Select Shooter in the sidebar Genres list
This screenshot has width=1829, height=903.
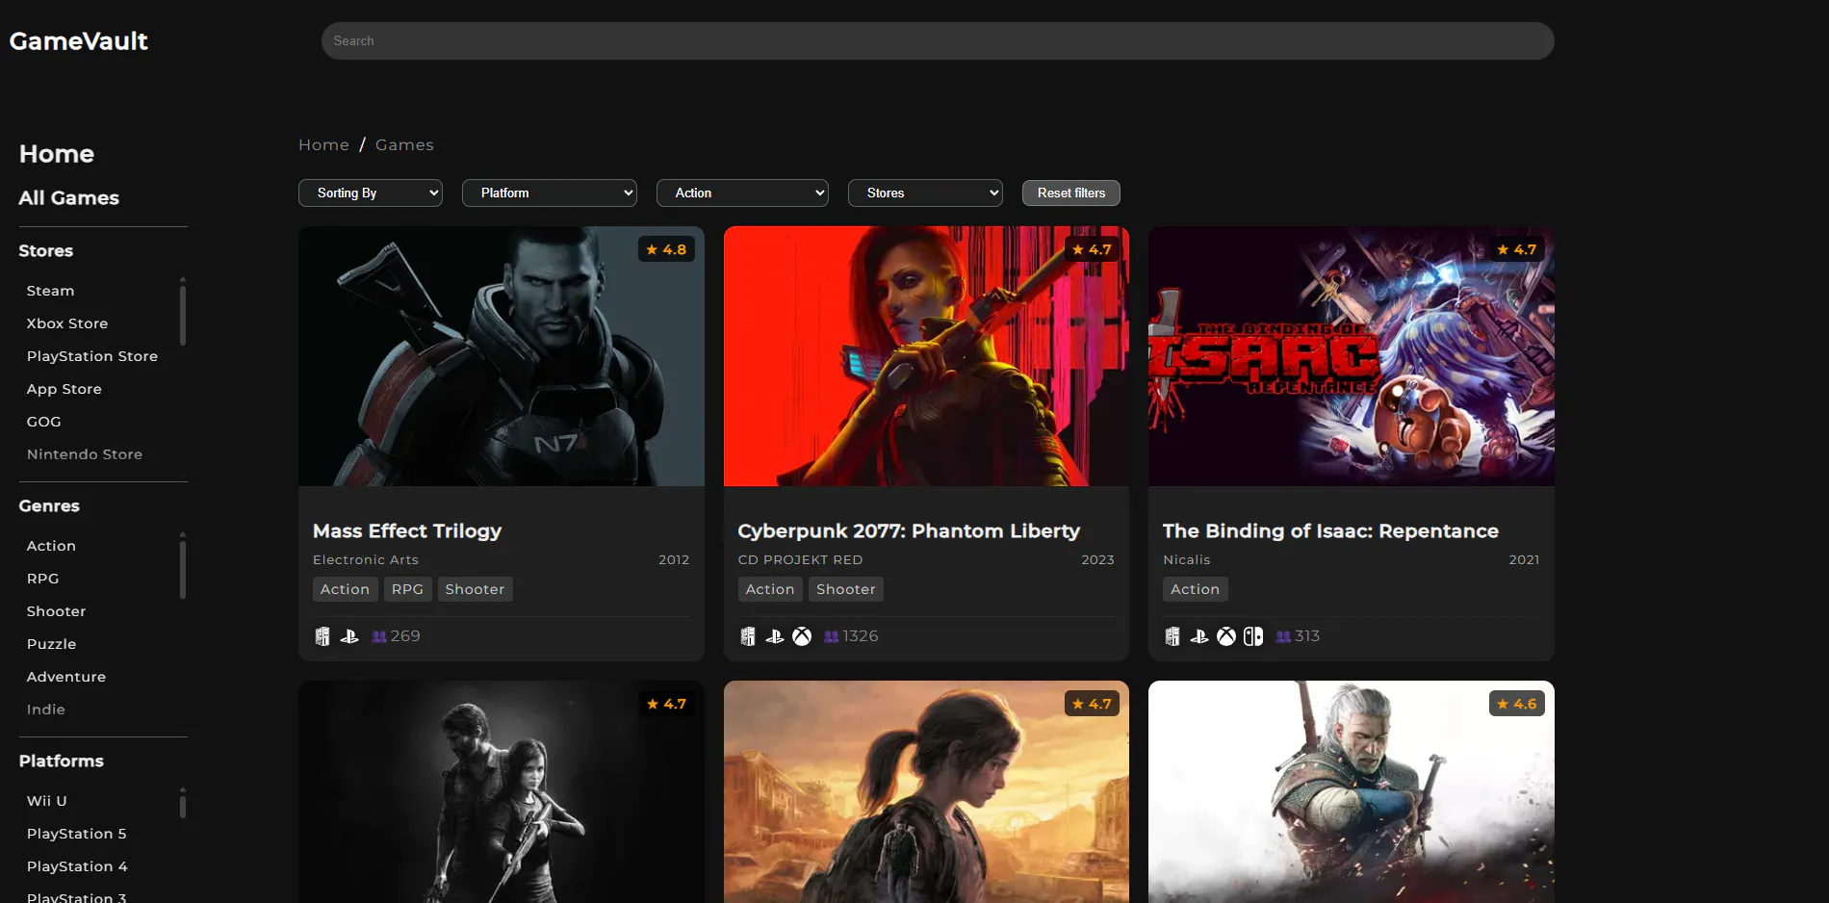[57, 611]
